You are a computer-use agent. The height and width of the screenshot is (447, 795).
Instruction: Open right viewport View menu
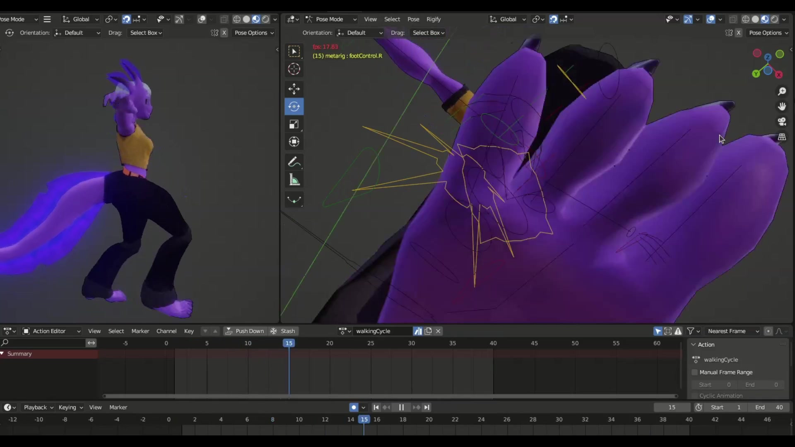(370, 19)
